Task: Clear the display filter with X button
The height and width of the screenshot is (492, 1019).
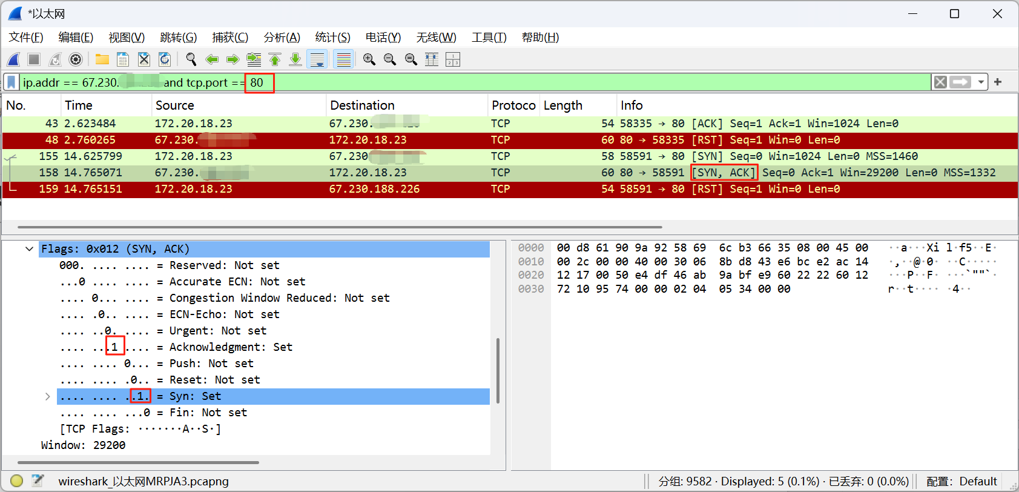Action: pos(940,82)
